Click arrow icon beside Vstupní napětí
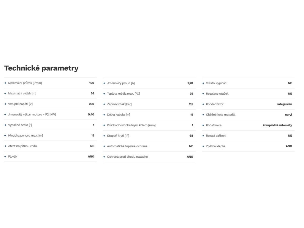 click(x=5, y=104)
